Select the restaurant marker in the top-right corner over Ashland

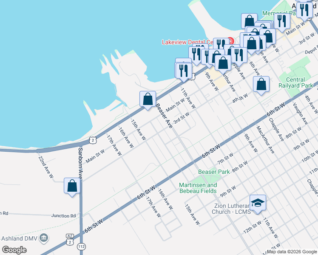coord(304,11)
